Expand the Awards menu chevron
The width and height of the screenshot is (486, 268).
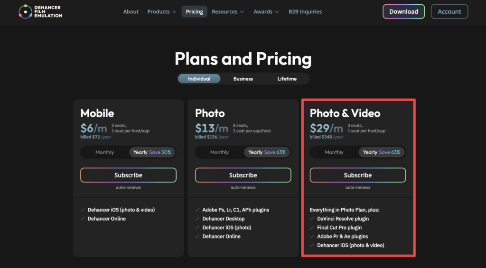coord(277,12)
